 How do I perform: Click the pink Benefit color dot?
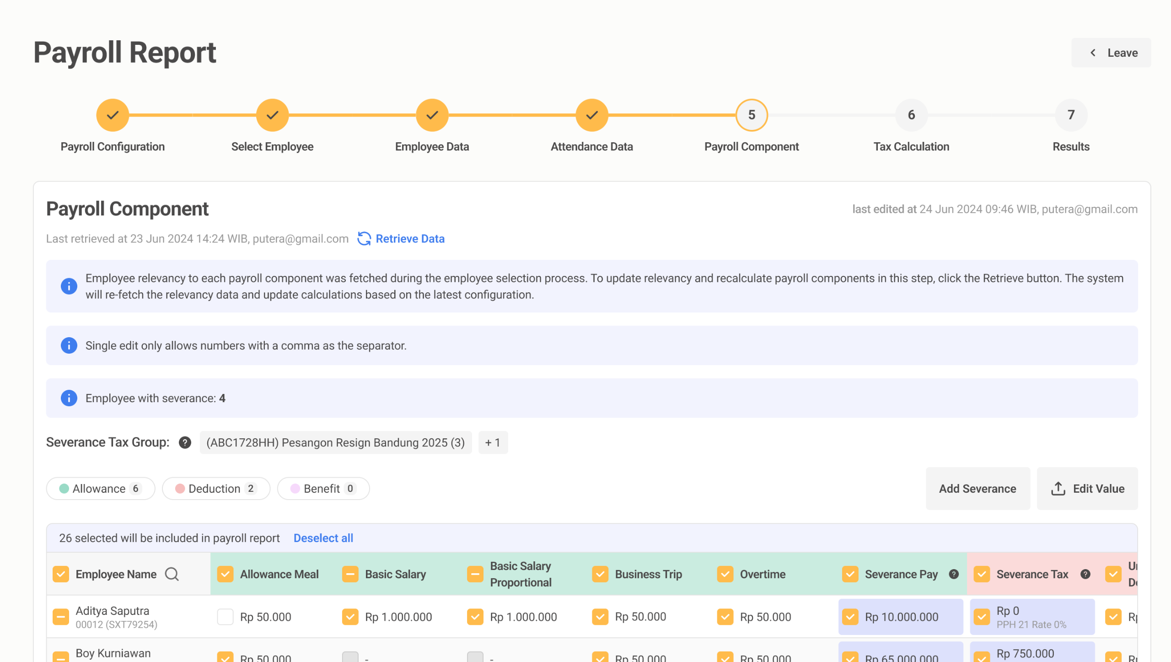[295, 489]
